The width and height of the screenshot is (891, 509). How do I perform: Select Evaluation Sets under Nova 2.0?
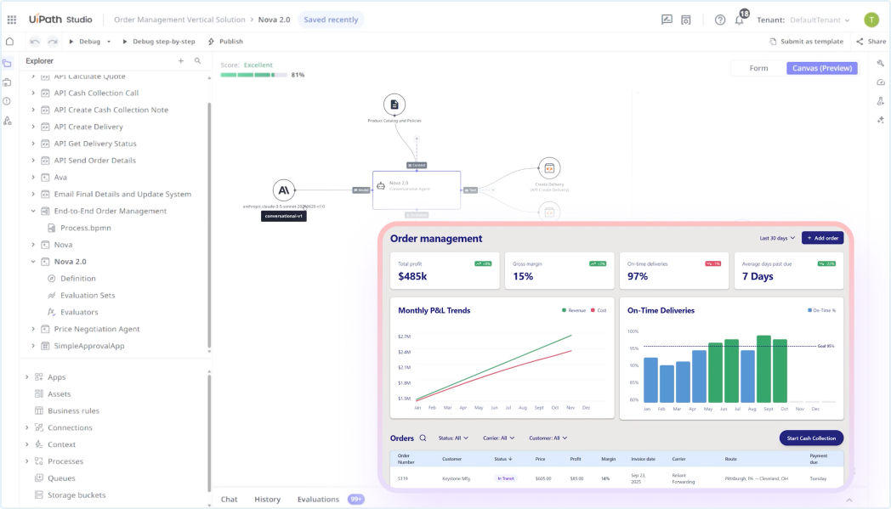click(88, 296)
